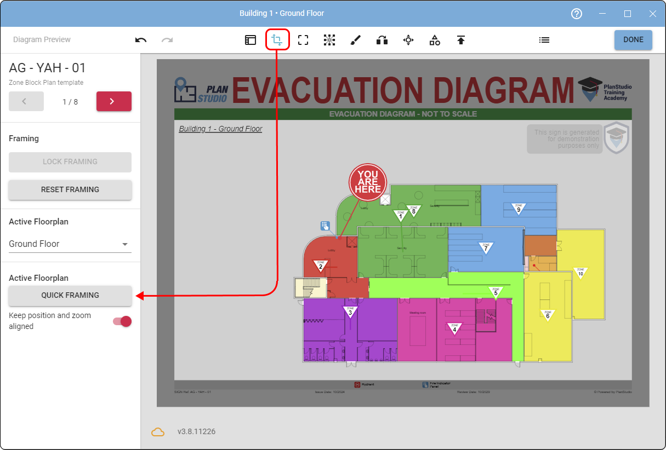
Task: Select the Zone 7 triangle marker
Action: 486,248
